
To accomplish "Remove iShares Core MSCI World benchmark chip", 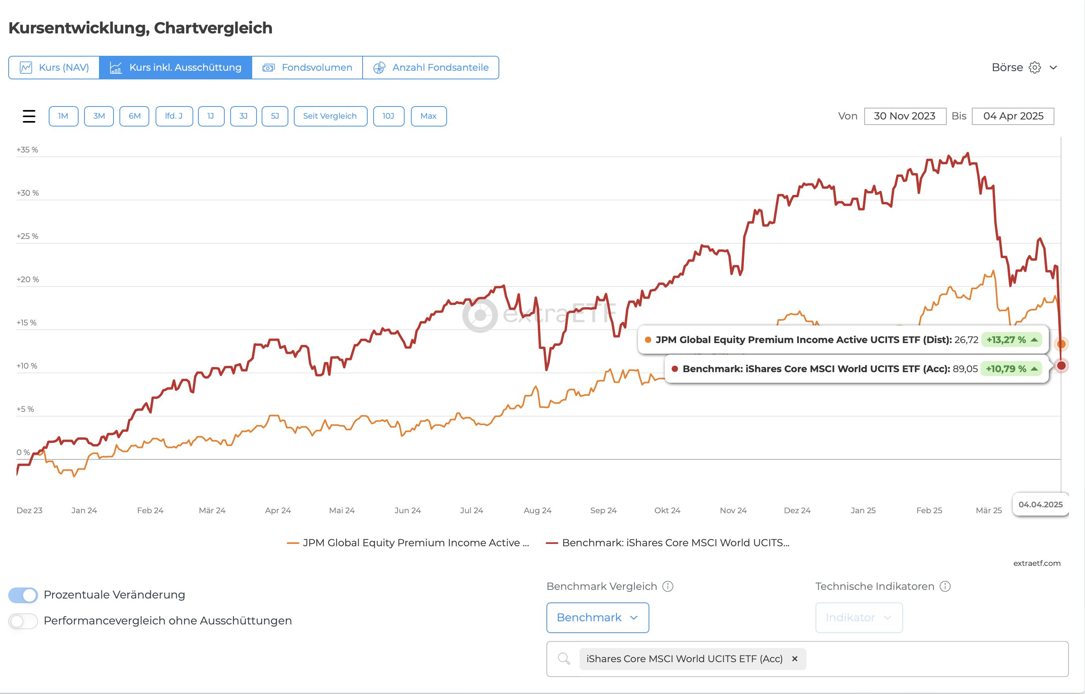I will tap(795, 659).
